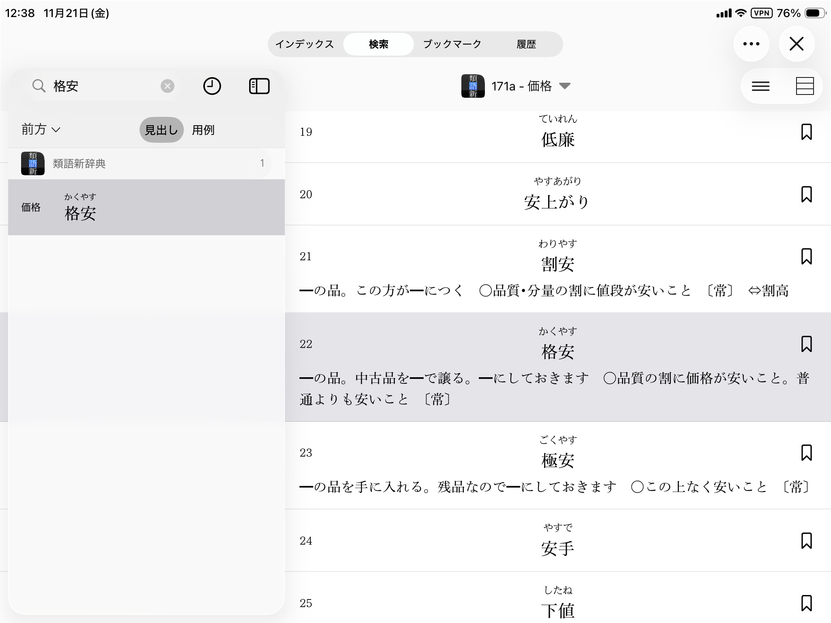The width and height of the screenshot is (831, 623).
Task: Select the 見出し search filter
Action: [x=161, y=130]
